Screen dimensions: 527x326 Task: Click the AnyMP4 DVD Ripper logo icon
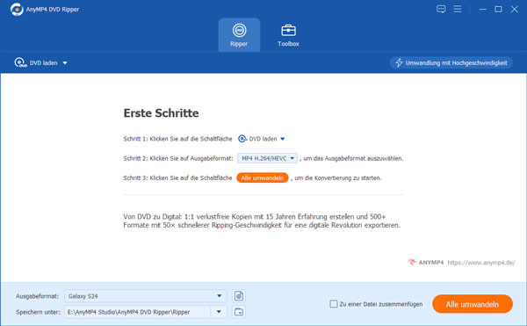tap(17, 9)
